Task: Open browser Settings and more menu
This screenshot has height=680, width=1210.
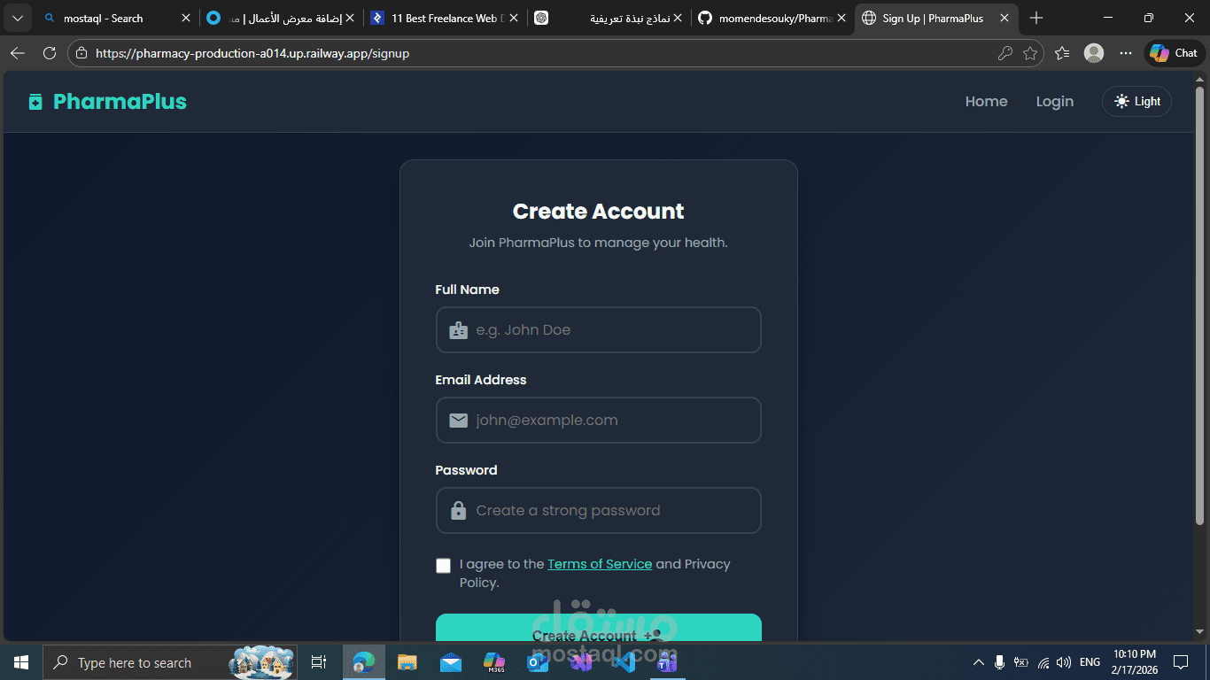Action: pyautogui.click(x=1126, y=53)
